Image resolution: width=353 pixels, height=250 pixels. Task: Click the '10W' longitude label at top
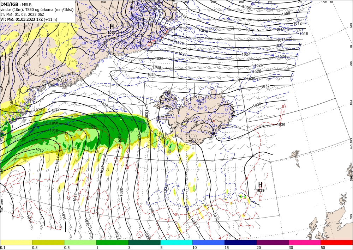point(241,2)
